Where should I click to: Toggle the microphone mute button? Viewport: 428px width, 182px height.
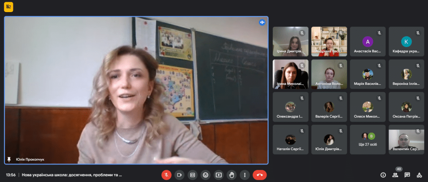(166, 175)
